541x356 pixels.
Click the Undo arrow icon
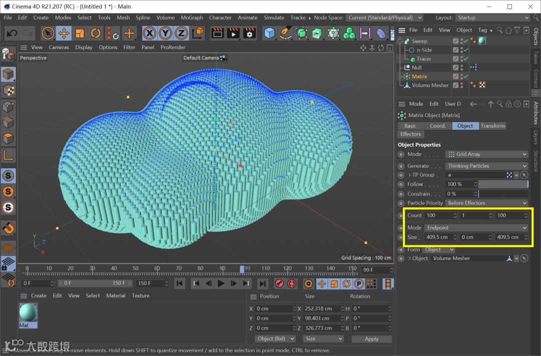coord(12,34)
